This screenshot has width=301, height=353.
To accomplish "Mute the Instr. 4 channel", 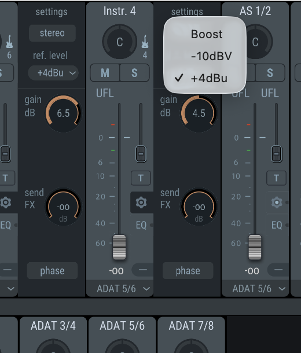I will tap(105, 73).
